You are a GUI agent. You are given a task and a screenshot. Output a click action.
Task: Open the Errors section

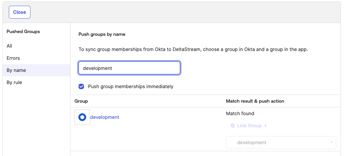[13, 58]
